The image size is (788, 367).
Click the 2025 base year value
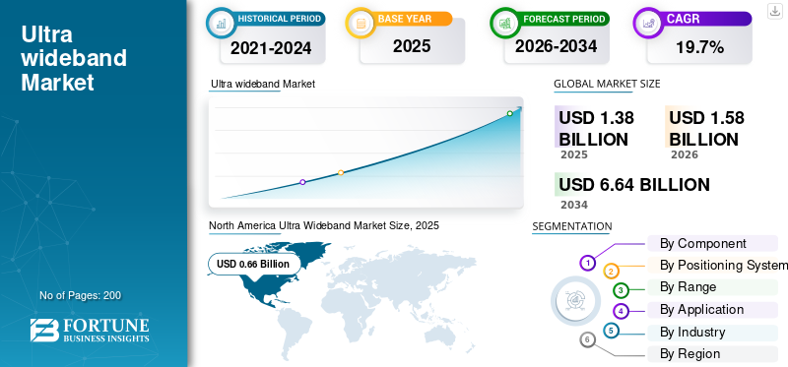tap(412, 46)
